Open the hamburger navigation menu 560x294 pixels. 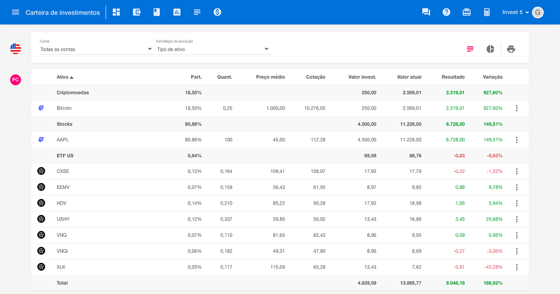pyautogui.click(x=15, y=12)
